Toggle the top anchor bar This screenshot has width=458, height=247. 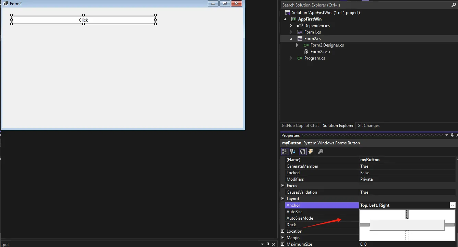(407, 214)
